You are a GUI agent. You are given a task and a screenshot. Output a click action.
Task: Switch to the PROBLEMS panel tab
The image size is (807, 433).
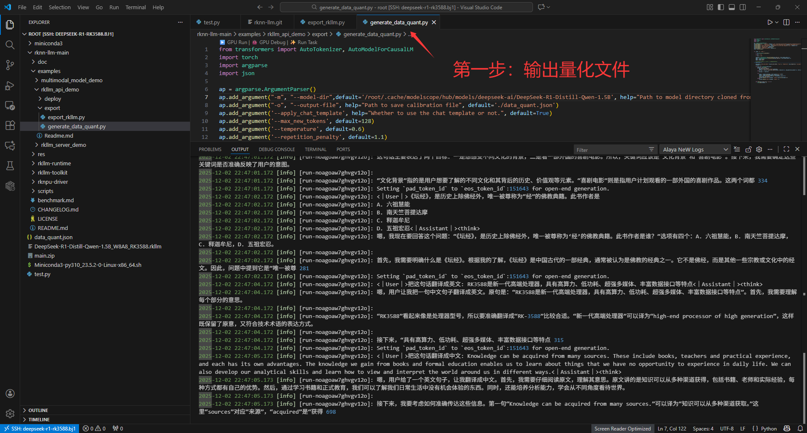tap(210, 149)
